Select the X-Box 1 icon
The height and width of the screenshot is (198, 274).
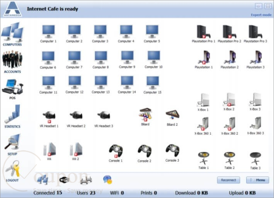coord(203,100)
